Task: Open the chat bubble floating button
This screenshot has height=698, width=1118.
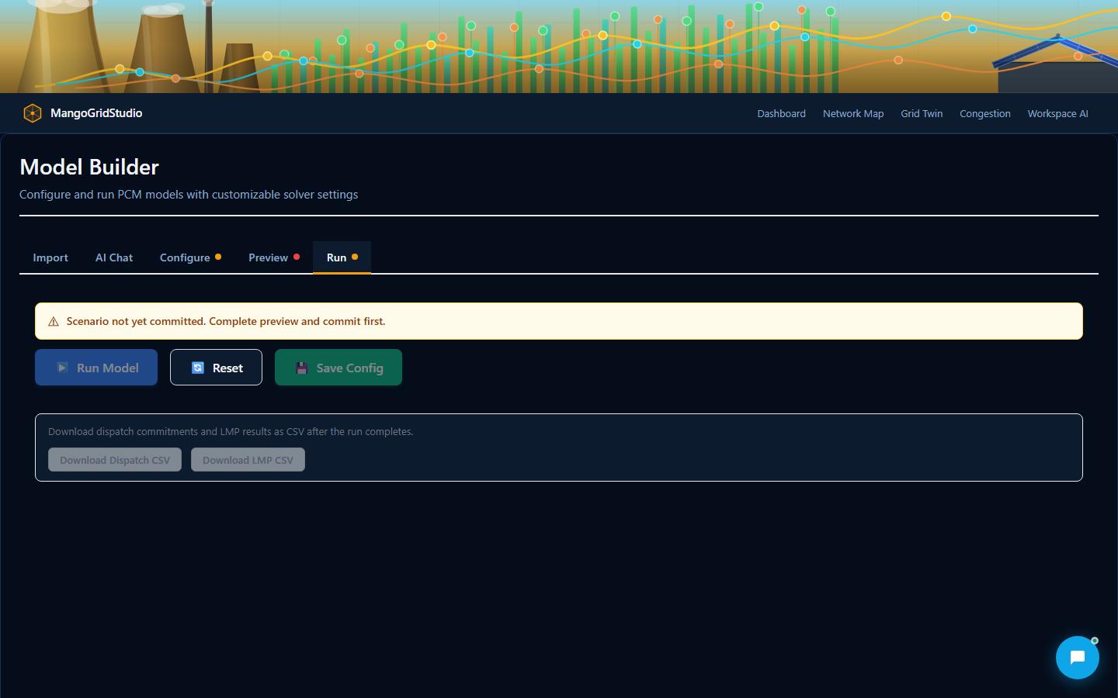Action: pyautogui.click(x=1078, y=658)
